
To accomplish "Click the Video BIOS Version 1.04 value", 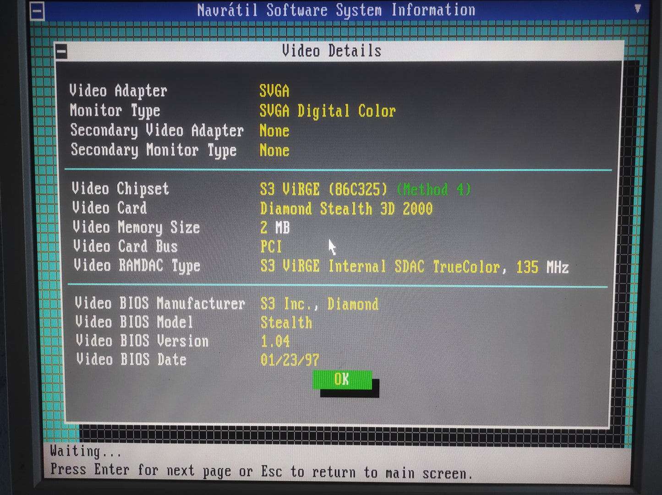I will [x=275, y=341].
